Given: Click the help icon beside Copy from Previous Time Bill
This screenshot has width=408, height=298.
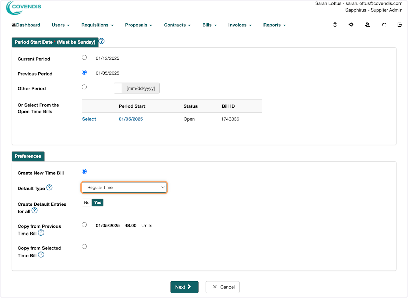Looking at the screenshot, I should click(x=41, y=233).
